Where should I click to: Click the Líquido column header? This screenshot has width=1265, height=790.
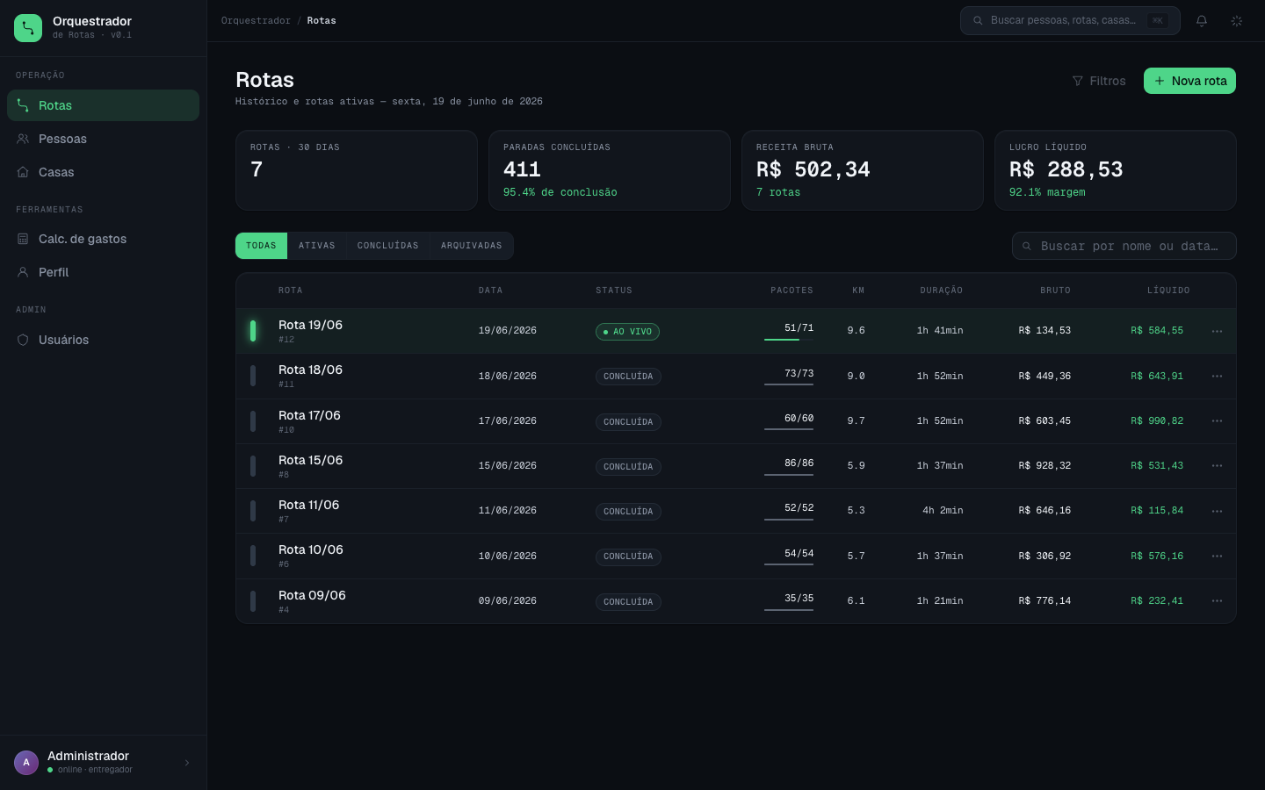pos(1168,291)
